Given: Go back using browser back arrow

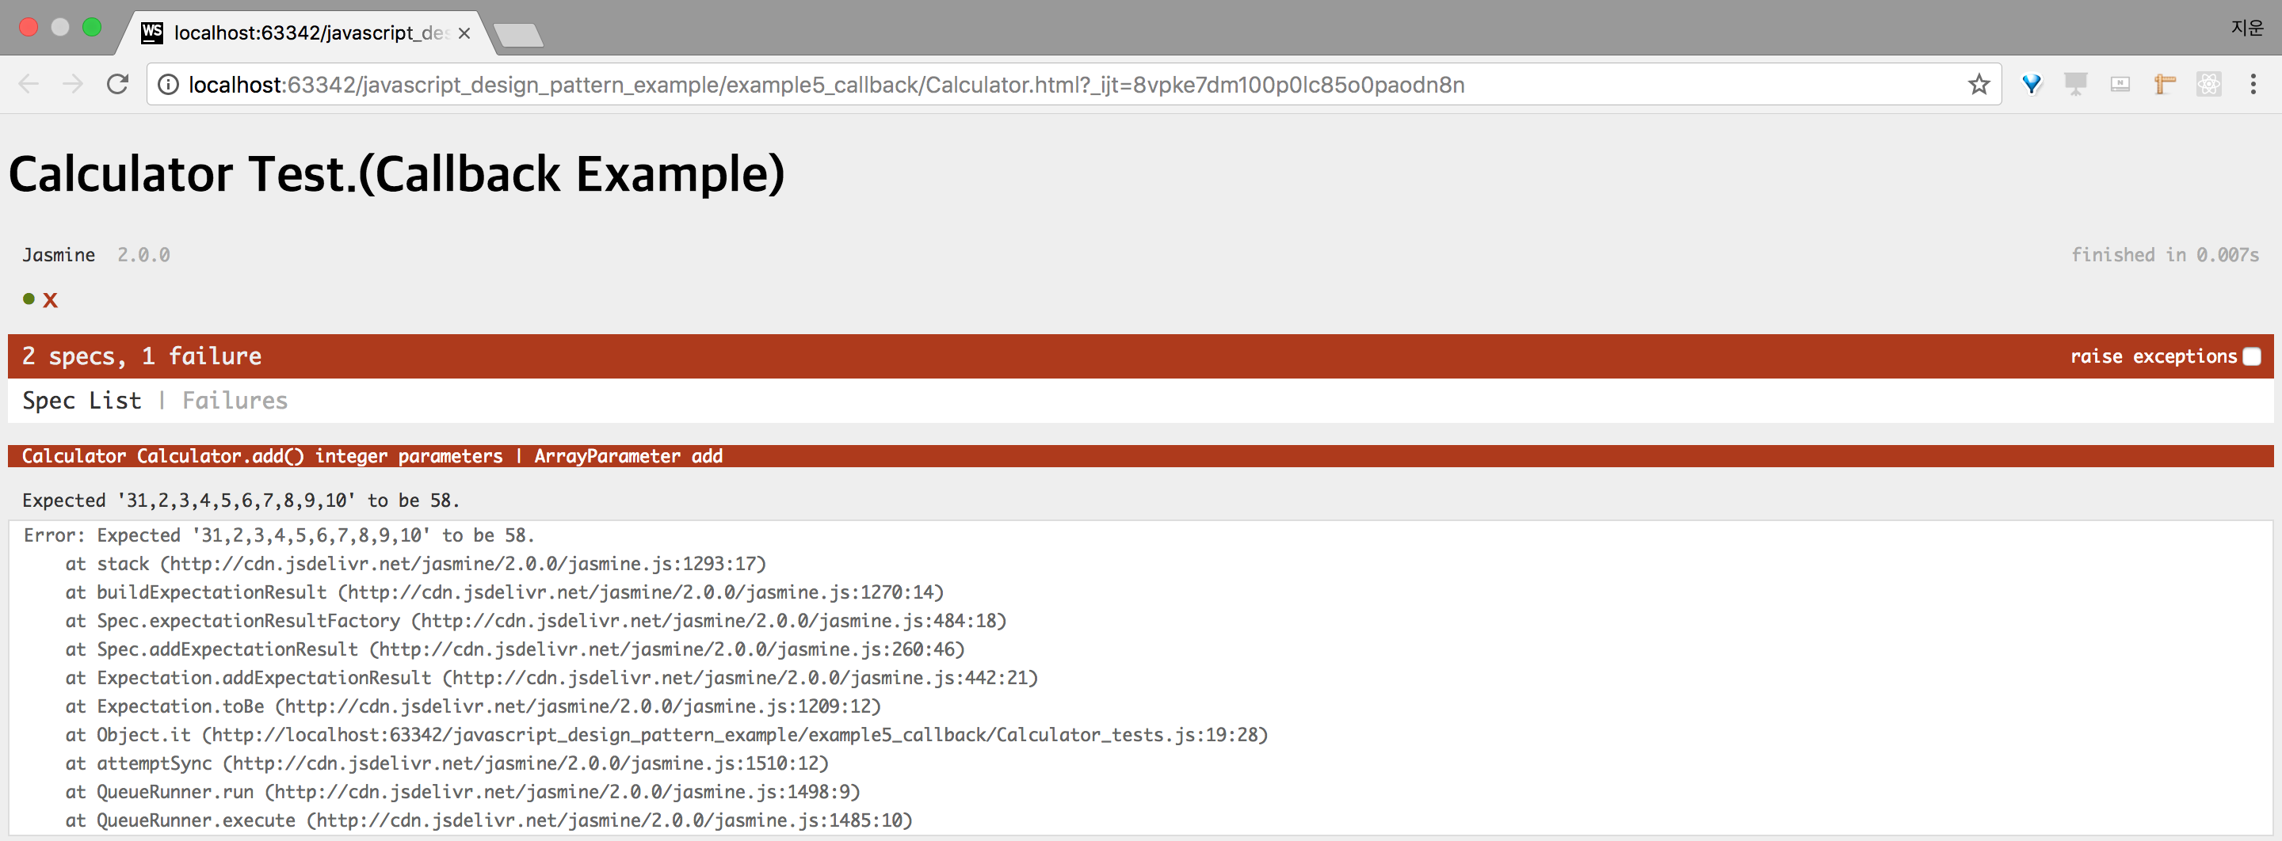Looking at the screenshot, I should 29,84.
